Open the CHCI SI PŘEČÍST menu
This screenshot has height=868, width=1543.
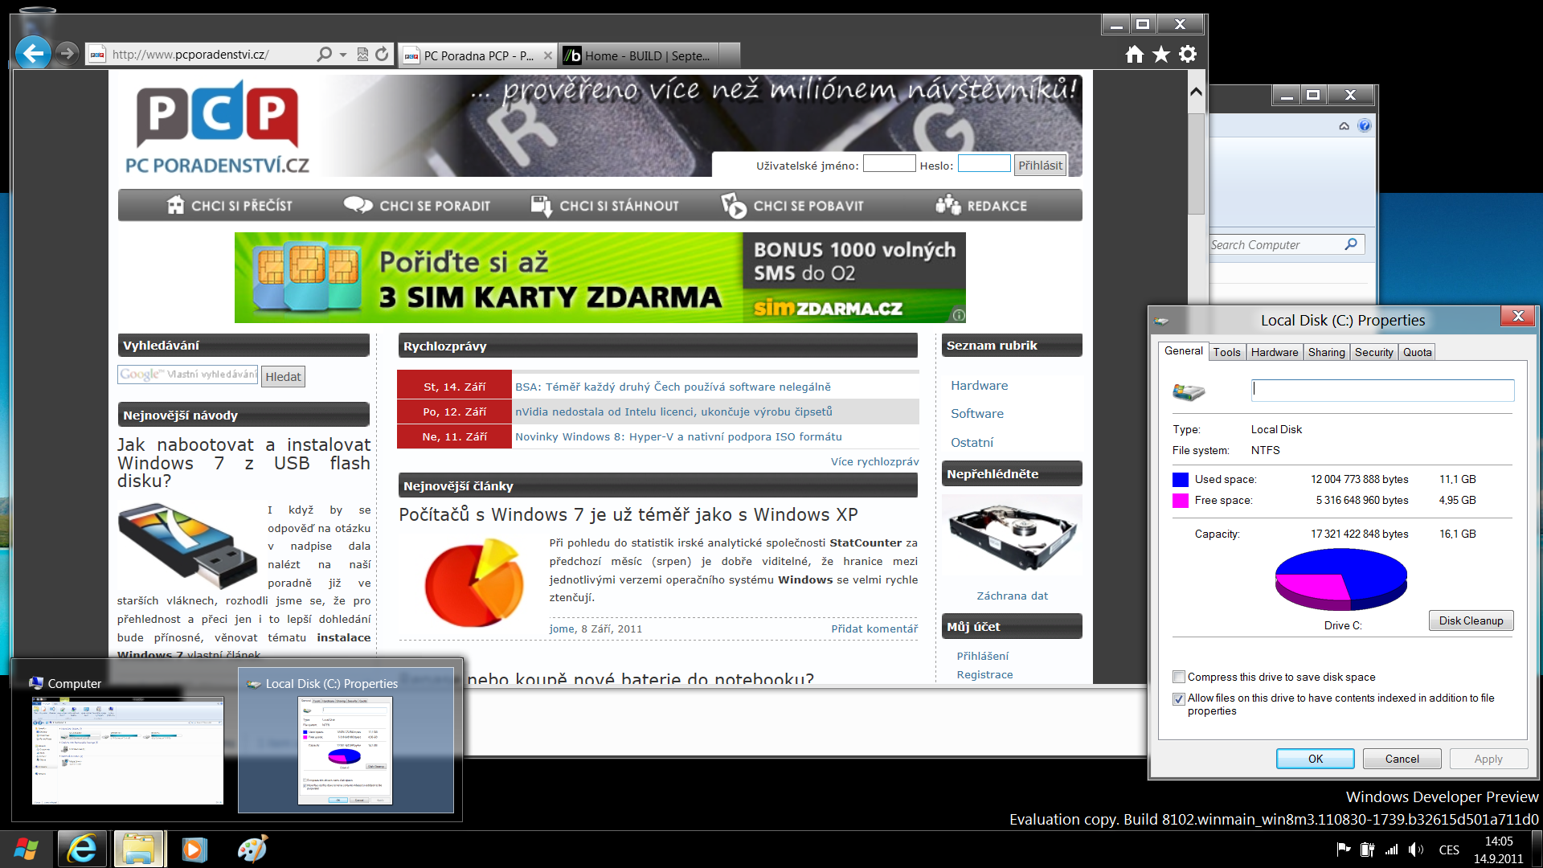point(230,206)
